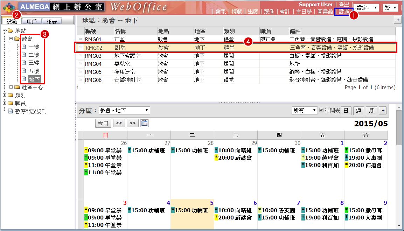
Task: Expand the 類別 tree node
Action: (5, 95)
